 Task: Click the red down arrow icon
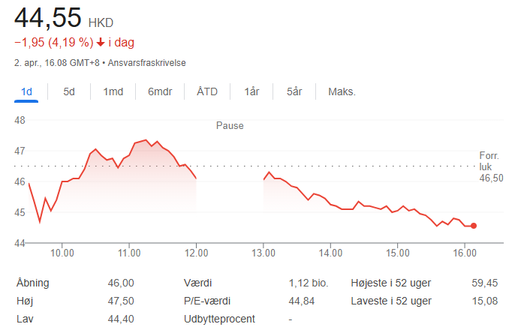click(x=101, y=43)
